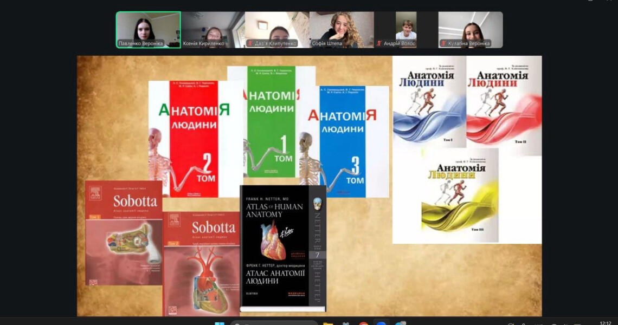The width and height of the screenshot is (618, 325).
Task: Click the 12:12 taskbar clock
Action: pyautogui.click(x=606, y=323)
